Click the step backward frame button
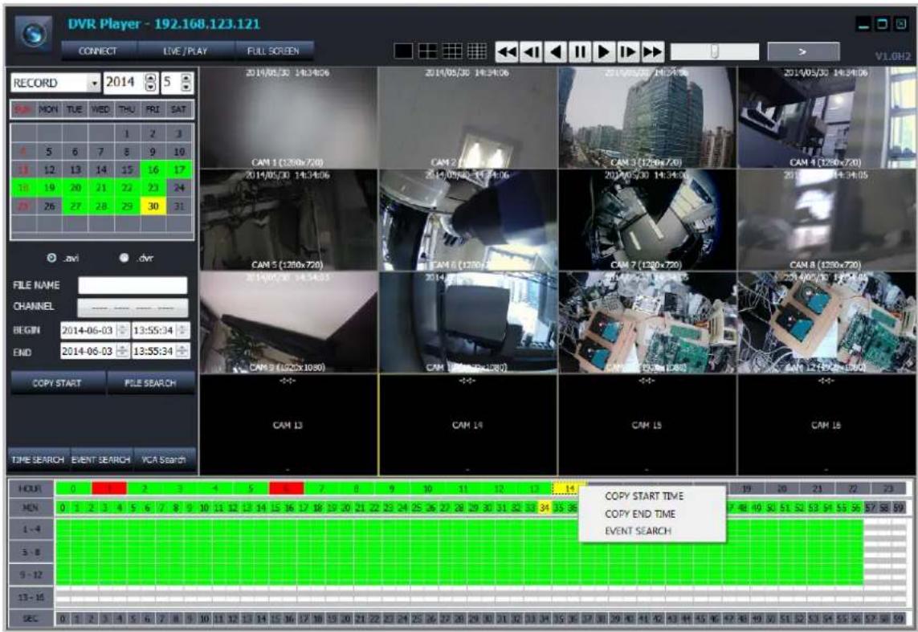This screenshot has height=632, width=918. click(531, 52)
